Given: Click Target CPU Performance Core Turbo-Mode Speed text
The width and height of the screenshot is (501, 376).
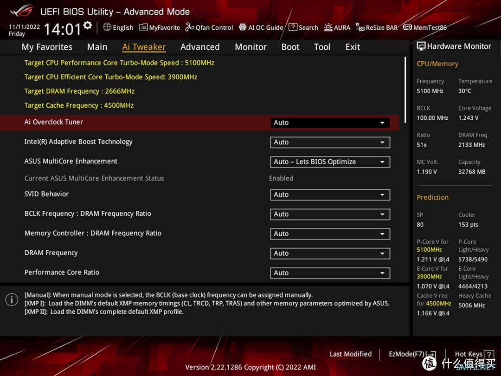Looking at the screenshot, I should (x=119, y=63).
